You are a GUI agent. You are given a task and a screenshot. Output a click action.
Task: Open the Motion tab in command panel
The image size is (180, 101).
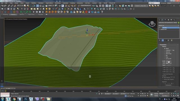click(x=168, y=20)
